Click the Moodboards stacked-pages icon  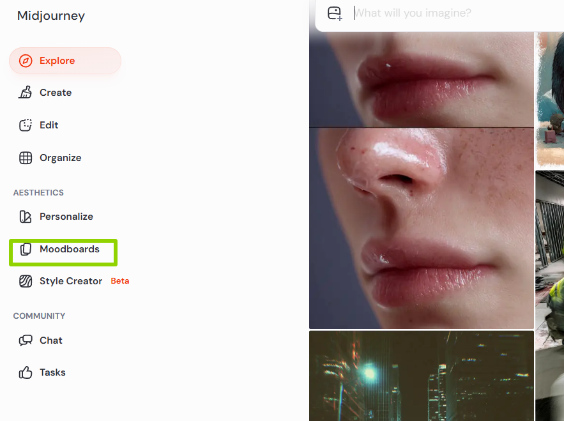(25, 249)
